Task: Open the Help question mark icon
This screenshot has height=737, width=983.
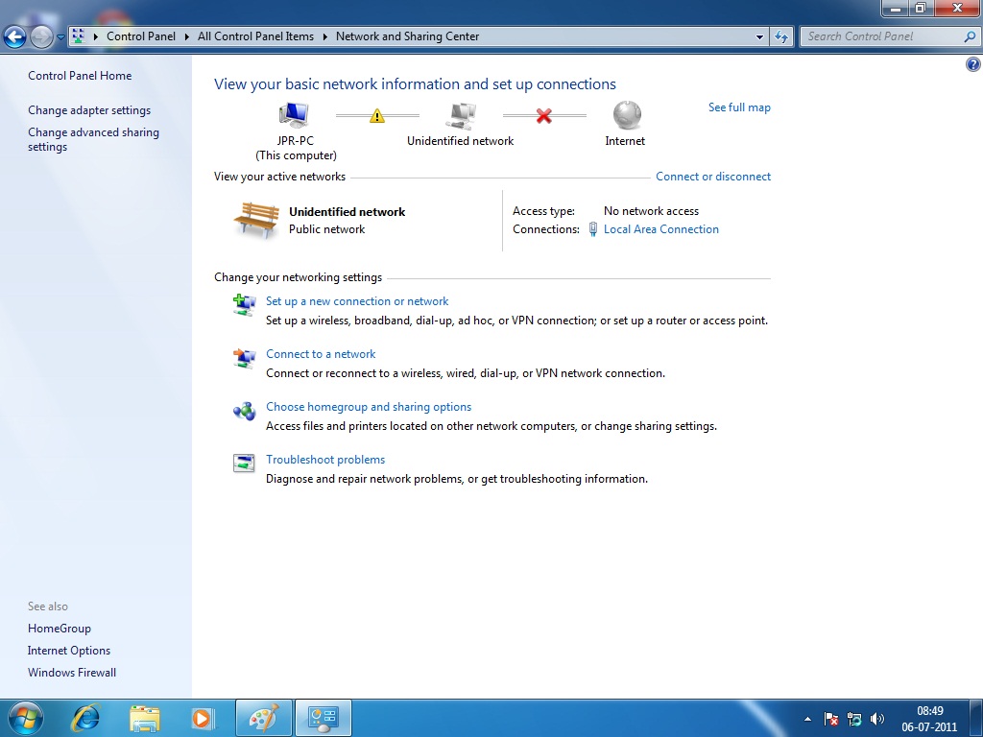Action: 973,64
